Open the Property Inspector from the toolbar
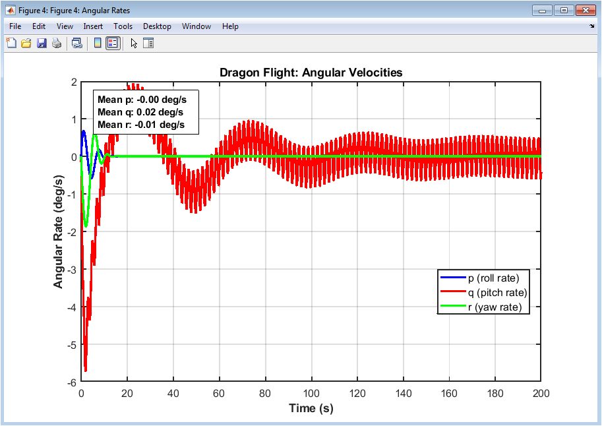602x426 pixels. [148, 44]
